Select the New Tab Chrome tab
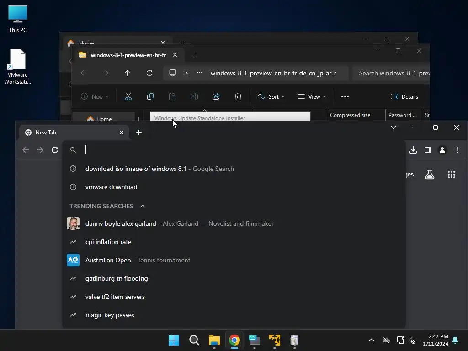468x351 pixels. [74, 133]
